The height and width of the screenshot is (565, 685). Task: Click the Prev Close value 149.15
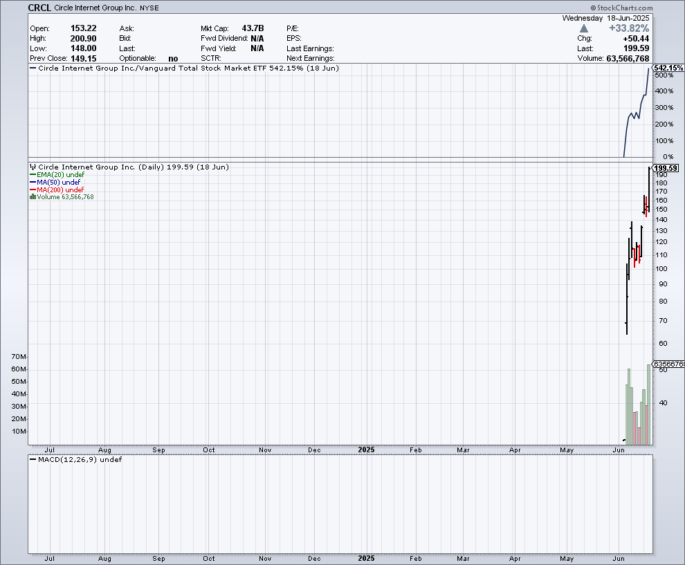tap(84, 59)
